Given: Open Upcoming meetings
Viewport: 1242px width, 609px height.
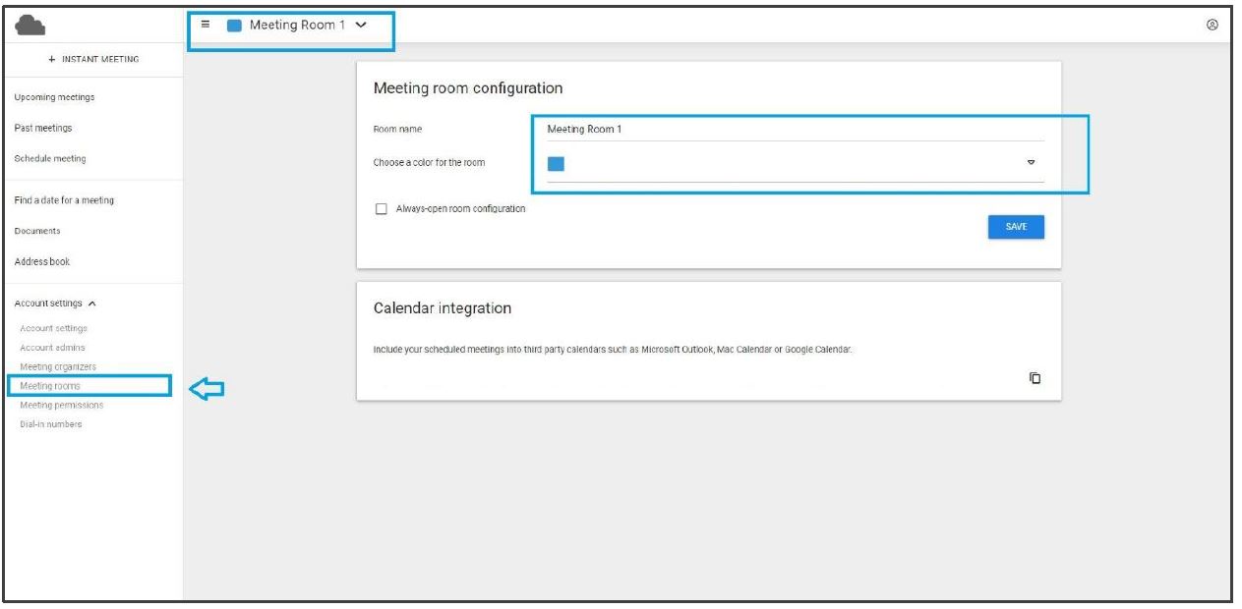Looking at the screenshot, I should pos(55,97).
